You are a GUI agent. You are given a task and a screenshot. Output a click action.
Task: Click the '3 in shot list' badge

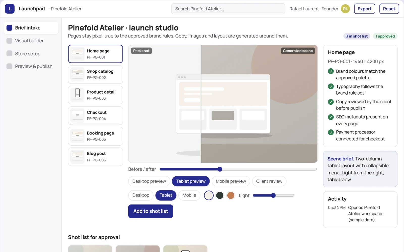tap(357, 36)
